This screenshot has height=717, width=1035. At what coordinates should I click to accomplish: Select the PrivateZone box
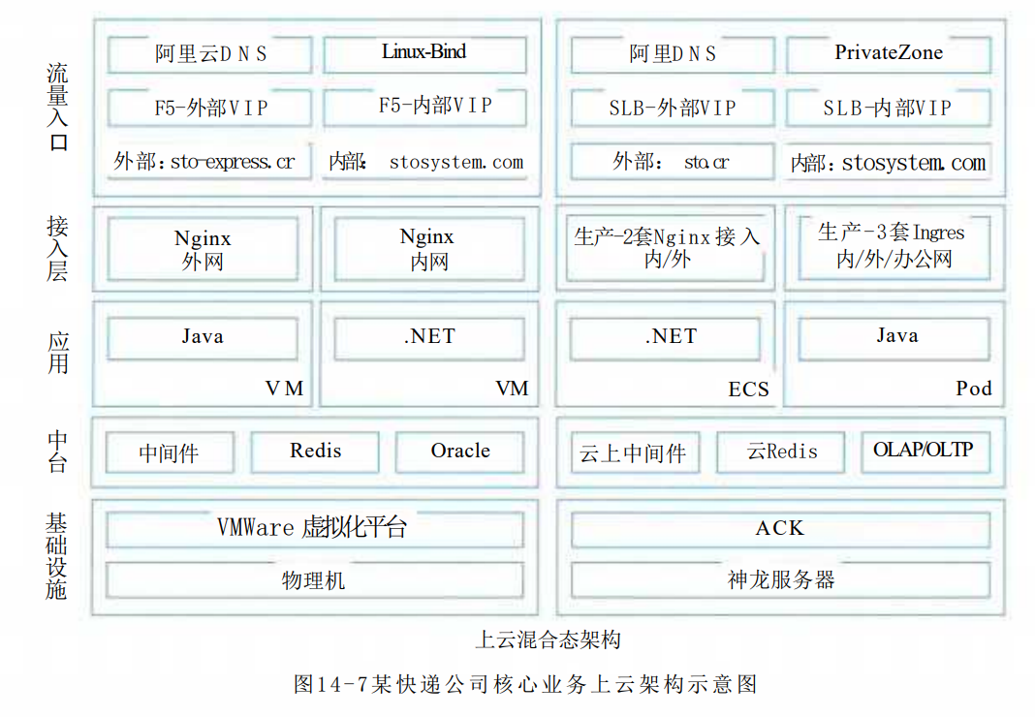click(889, 54)
